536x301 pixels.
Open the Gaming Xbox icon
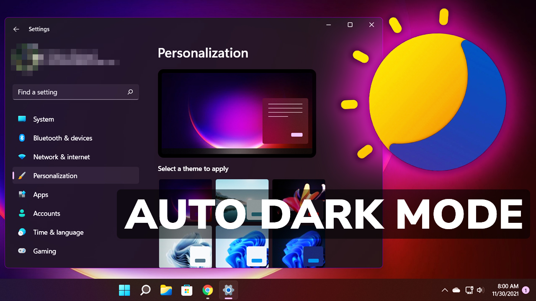[x=22, y=251]
